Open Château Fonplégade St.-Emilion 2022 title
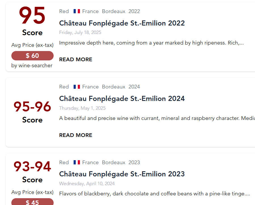This screenshot has width=255, height=205. tap(122, 23)
